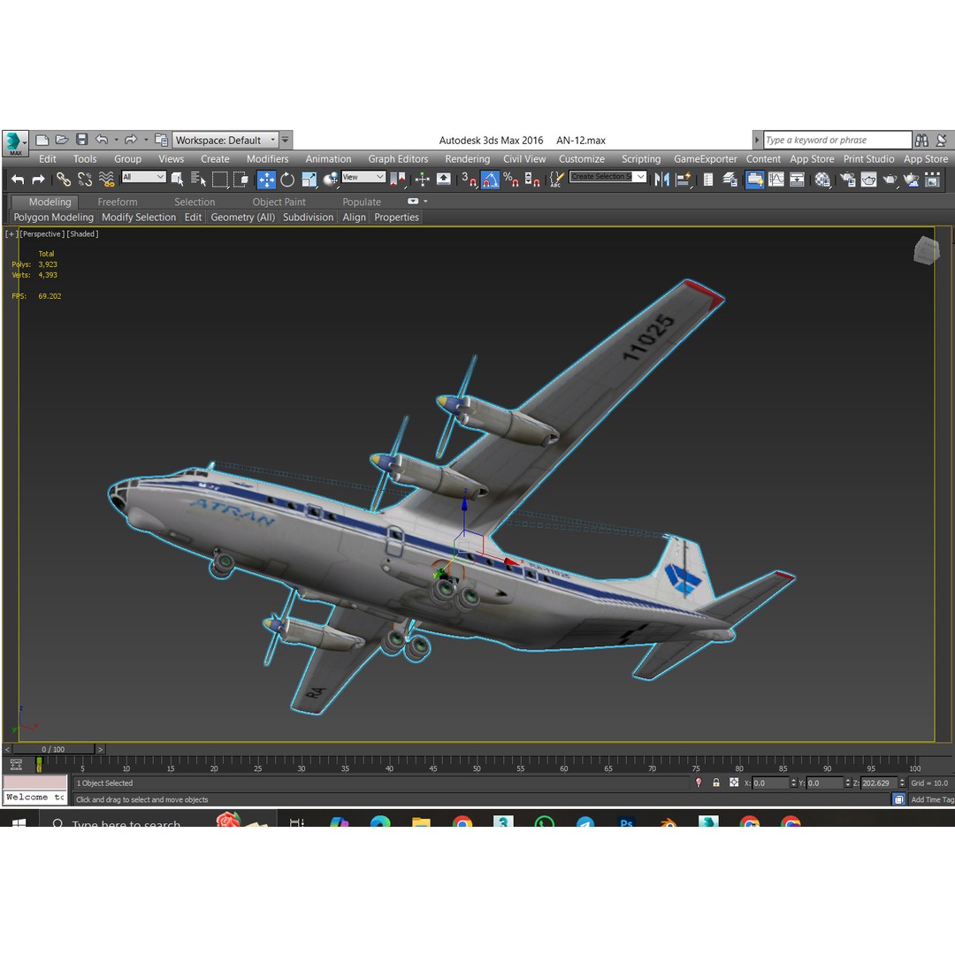Expand the Redo history dropdown arrow
This screenshot has width=955, height=955.
point(146,140)
